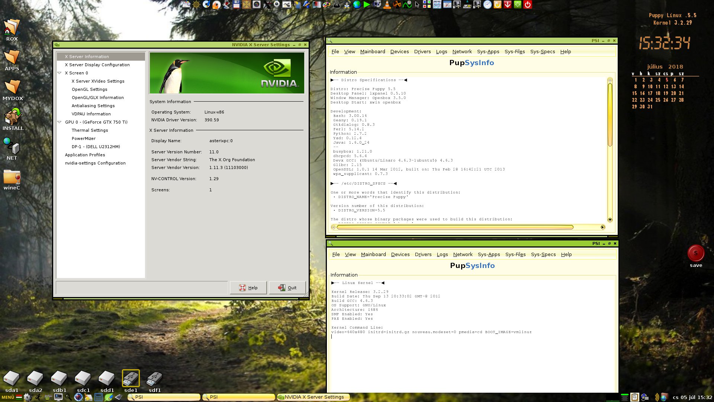Click the gear settings icon in bottom panel
Image resolution: width=714 pixels, height=402 pixels.
28,397
